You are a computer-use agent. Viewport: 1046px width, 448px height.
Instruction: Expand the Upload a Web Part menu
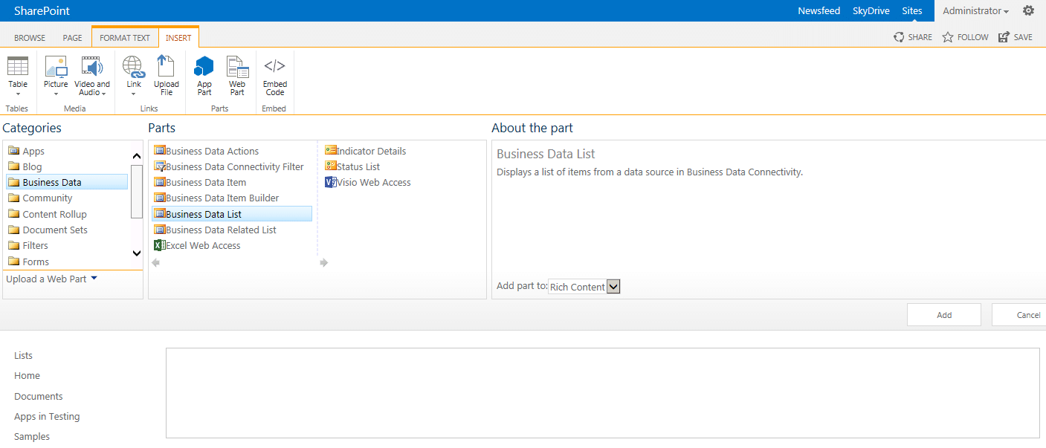click(52, 279)
